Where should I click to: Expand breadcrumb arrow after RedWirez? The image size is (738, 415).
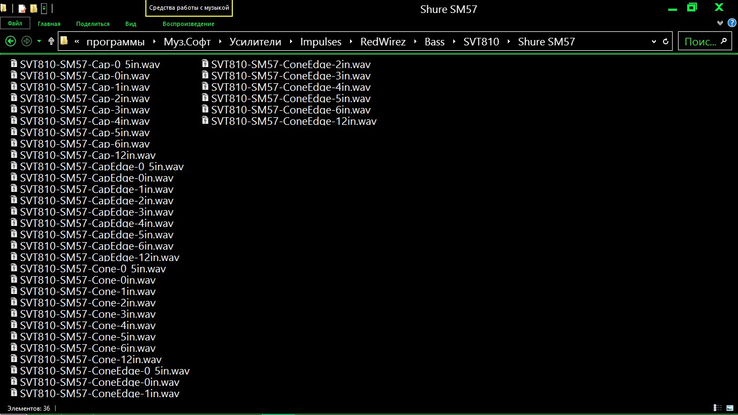pos(415,42)
